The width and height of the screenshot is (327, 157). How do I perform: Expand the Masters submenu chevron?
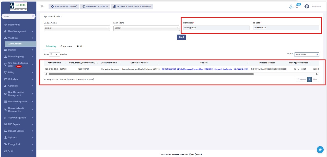coord(32,50)
